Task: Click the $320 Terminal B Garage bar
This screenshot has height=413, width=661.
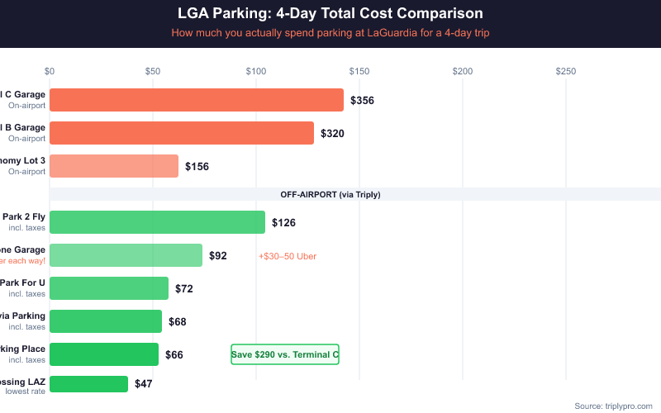Action: (x=182, y=133)
